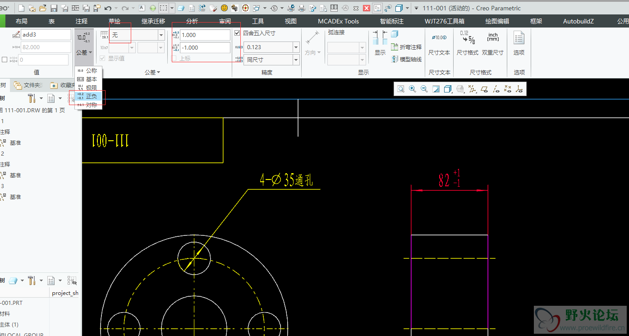Viewport: 629px width, 336px height.
Task: Click the Save floppy disk icon
Action: point(54,8)
